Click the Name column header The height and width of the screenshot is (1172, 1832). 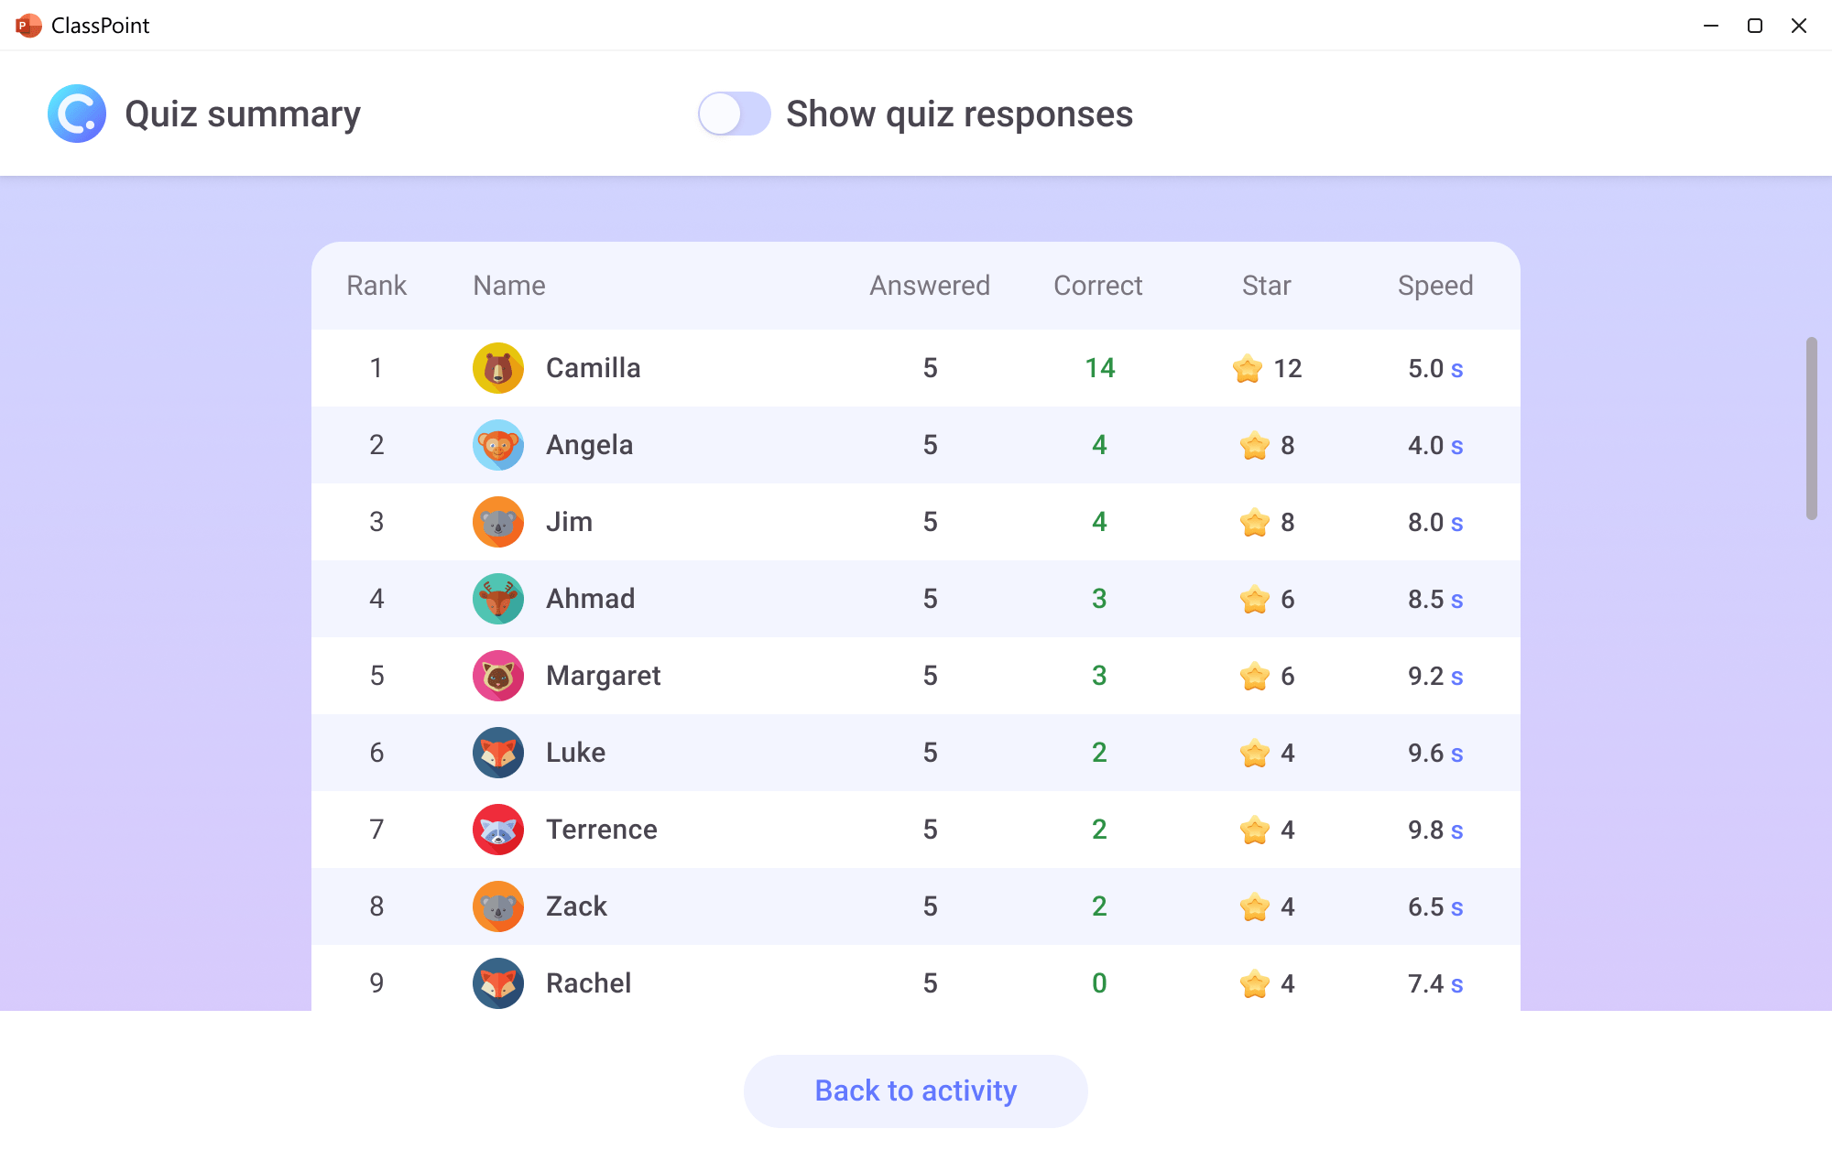[507, 285]
